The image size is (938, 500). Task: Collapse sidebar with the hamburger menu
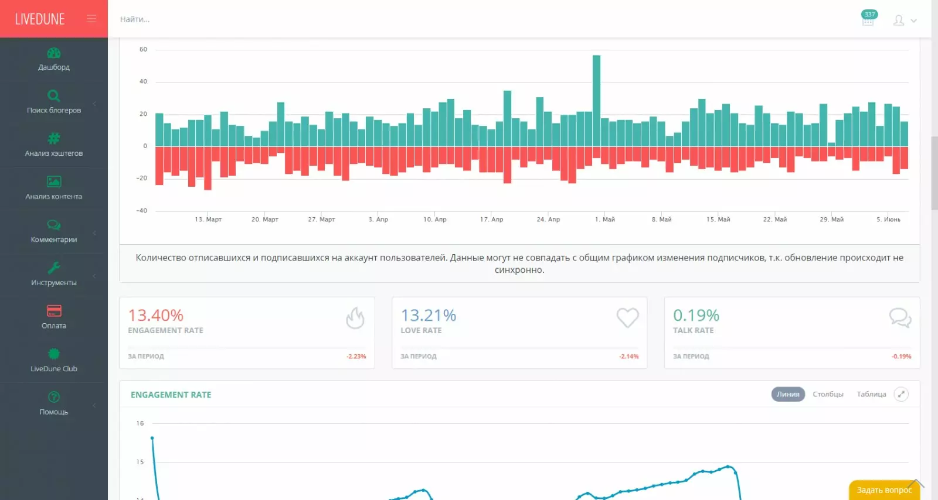[91, 19]
